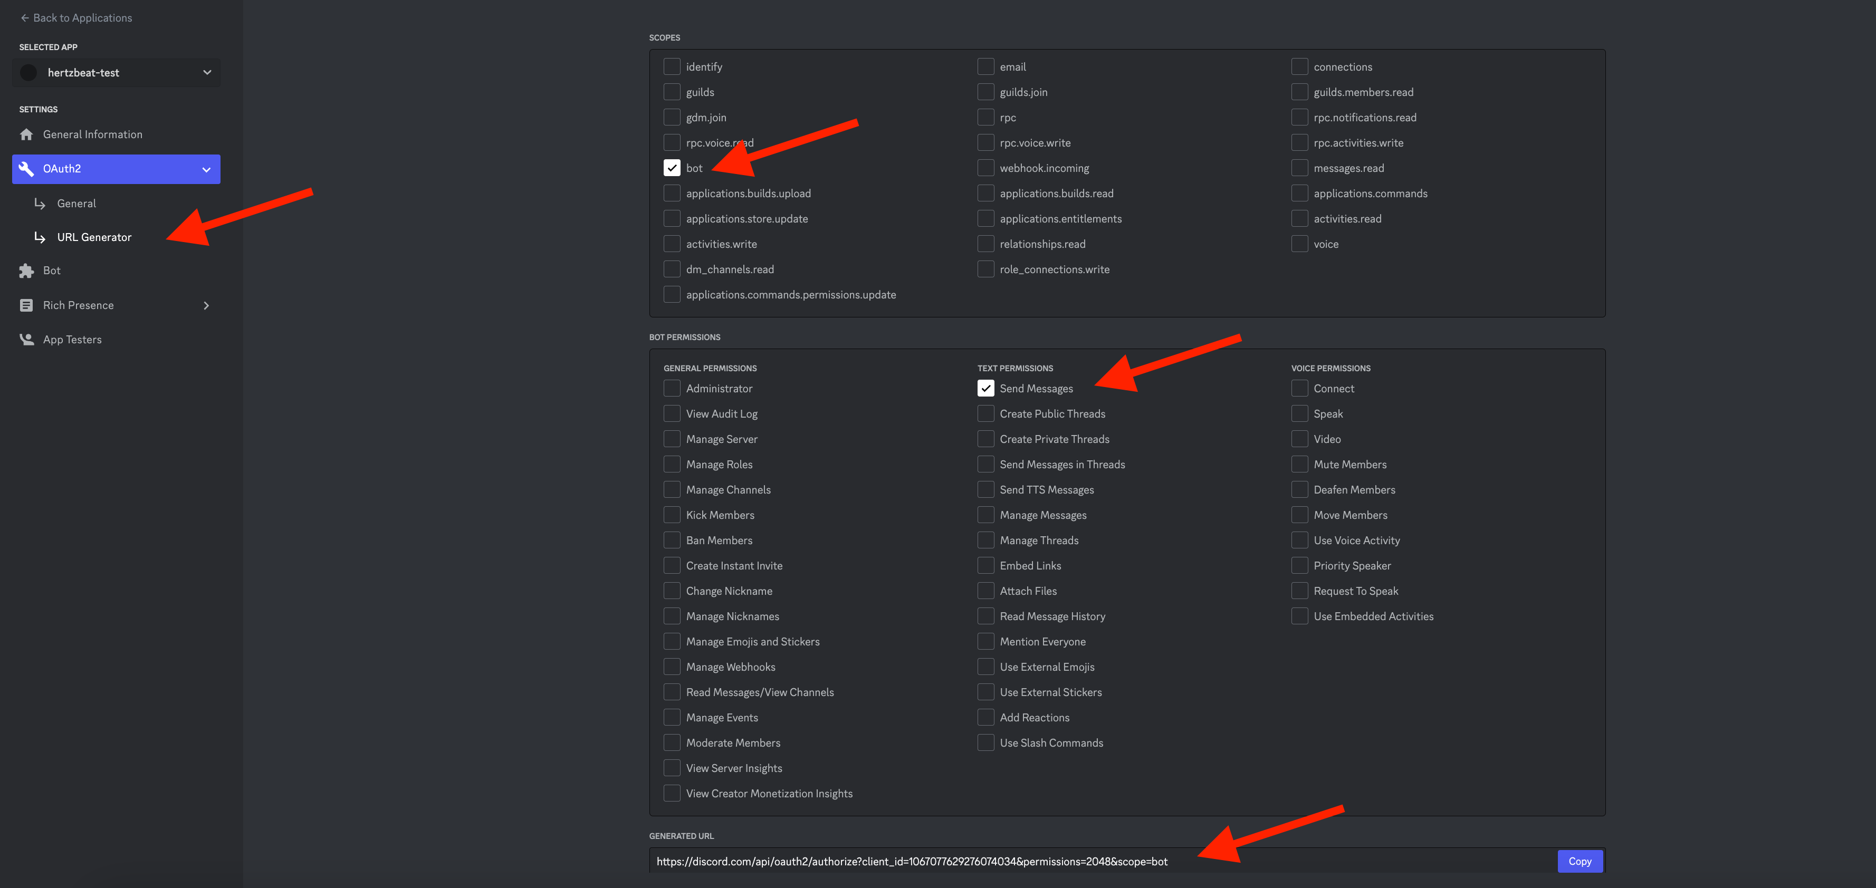Expand the Rich Presence submenu chevron
Screen dimensions: 1876x888
click(x=207, y=306)
